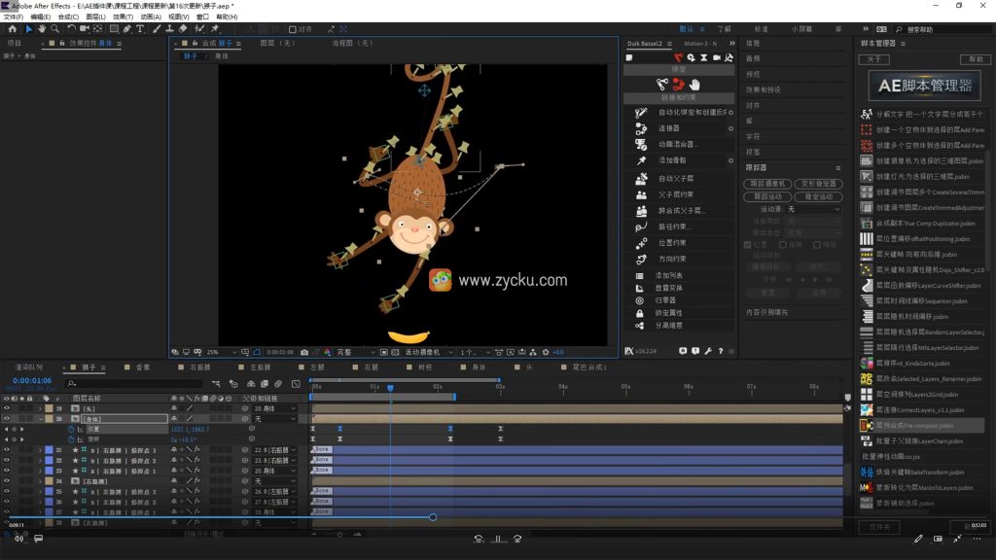Select the Hand tool in the toolbar

(41, 29)
